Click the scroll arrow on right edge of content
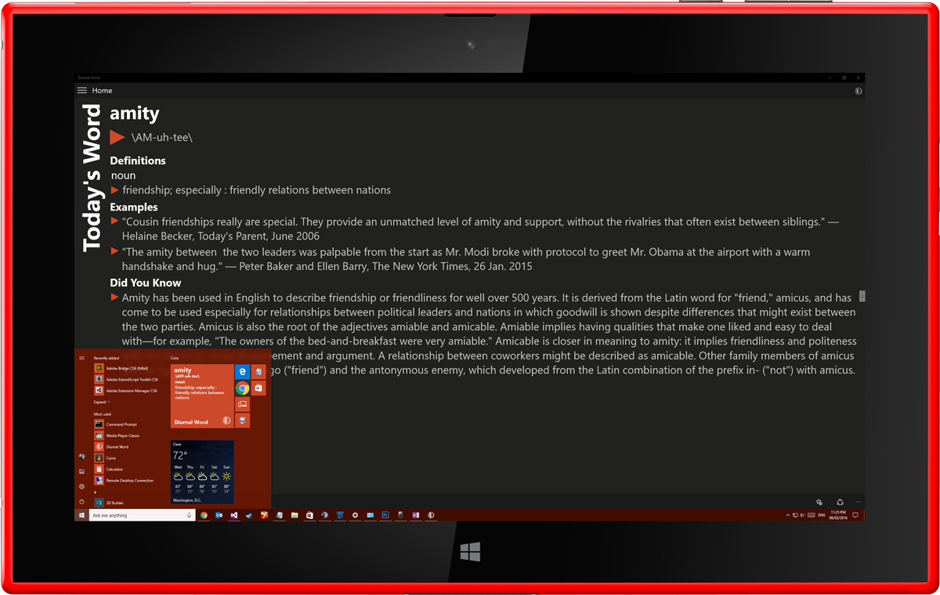Viewport: 940px width, 595px height. (x=862, y=296)
